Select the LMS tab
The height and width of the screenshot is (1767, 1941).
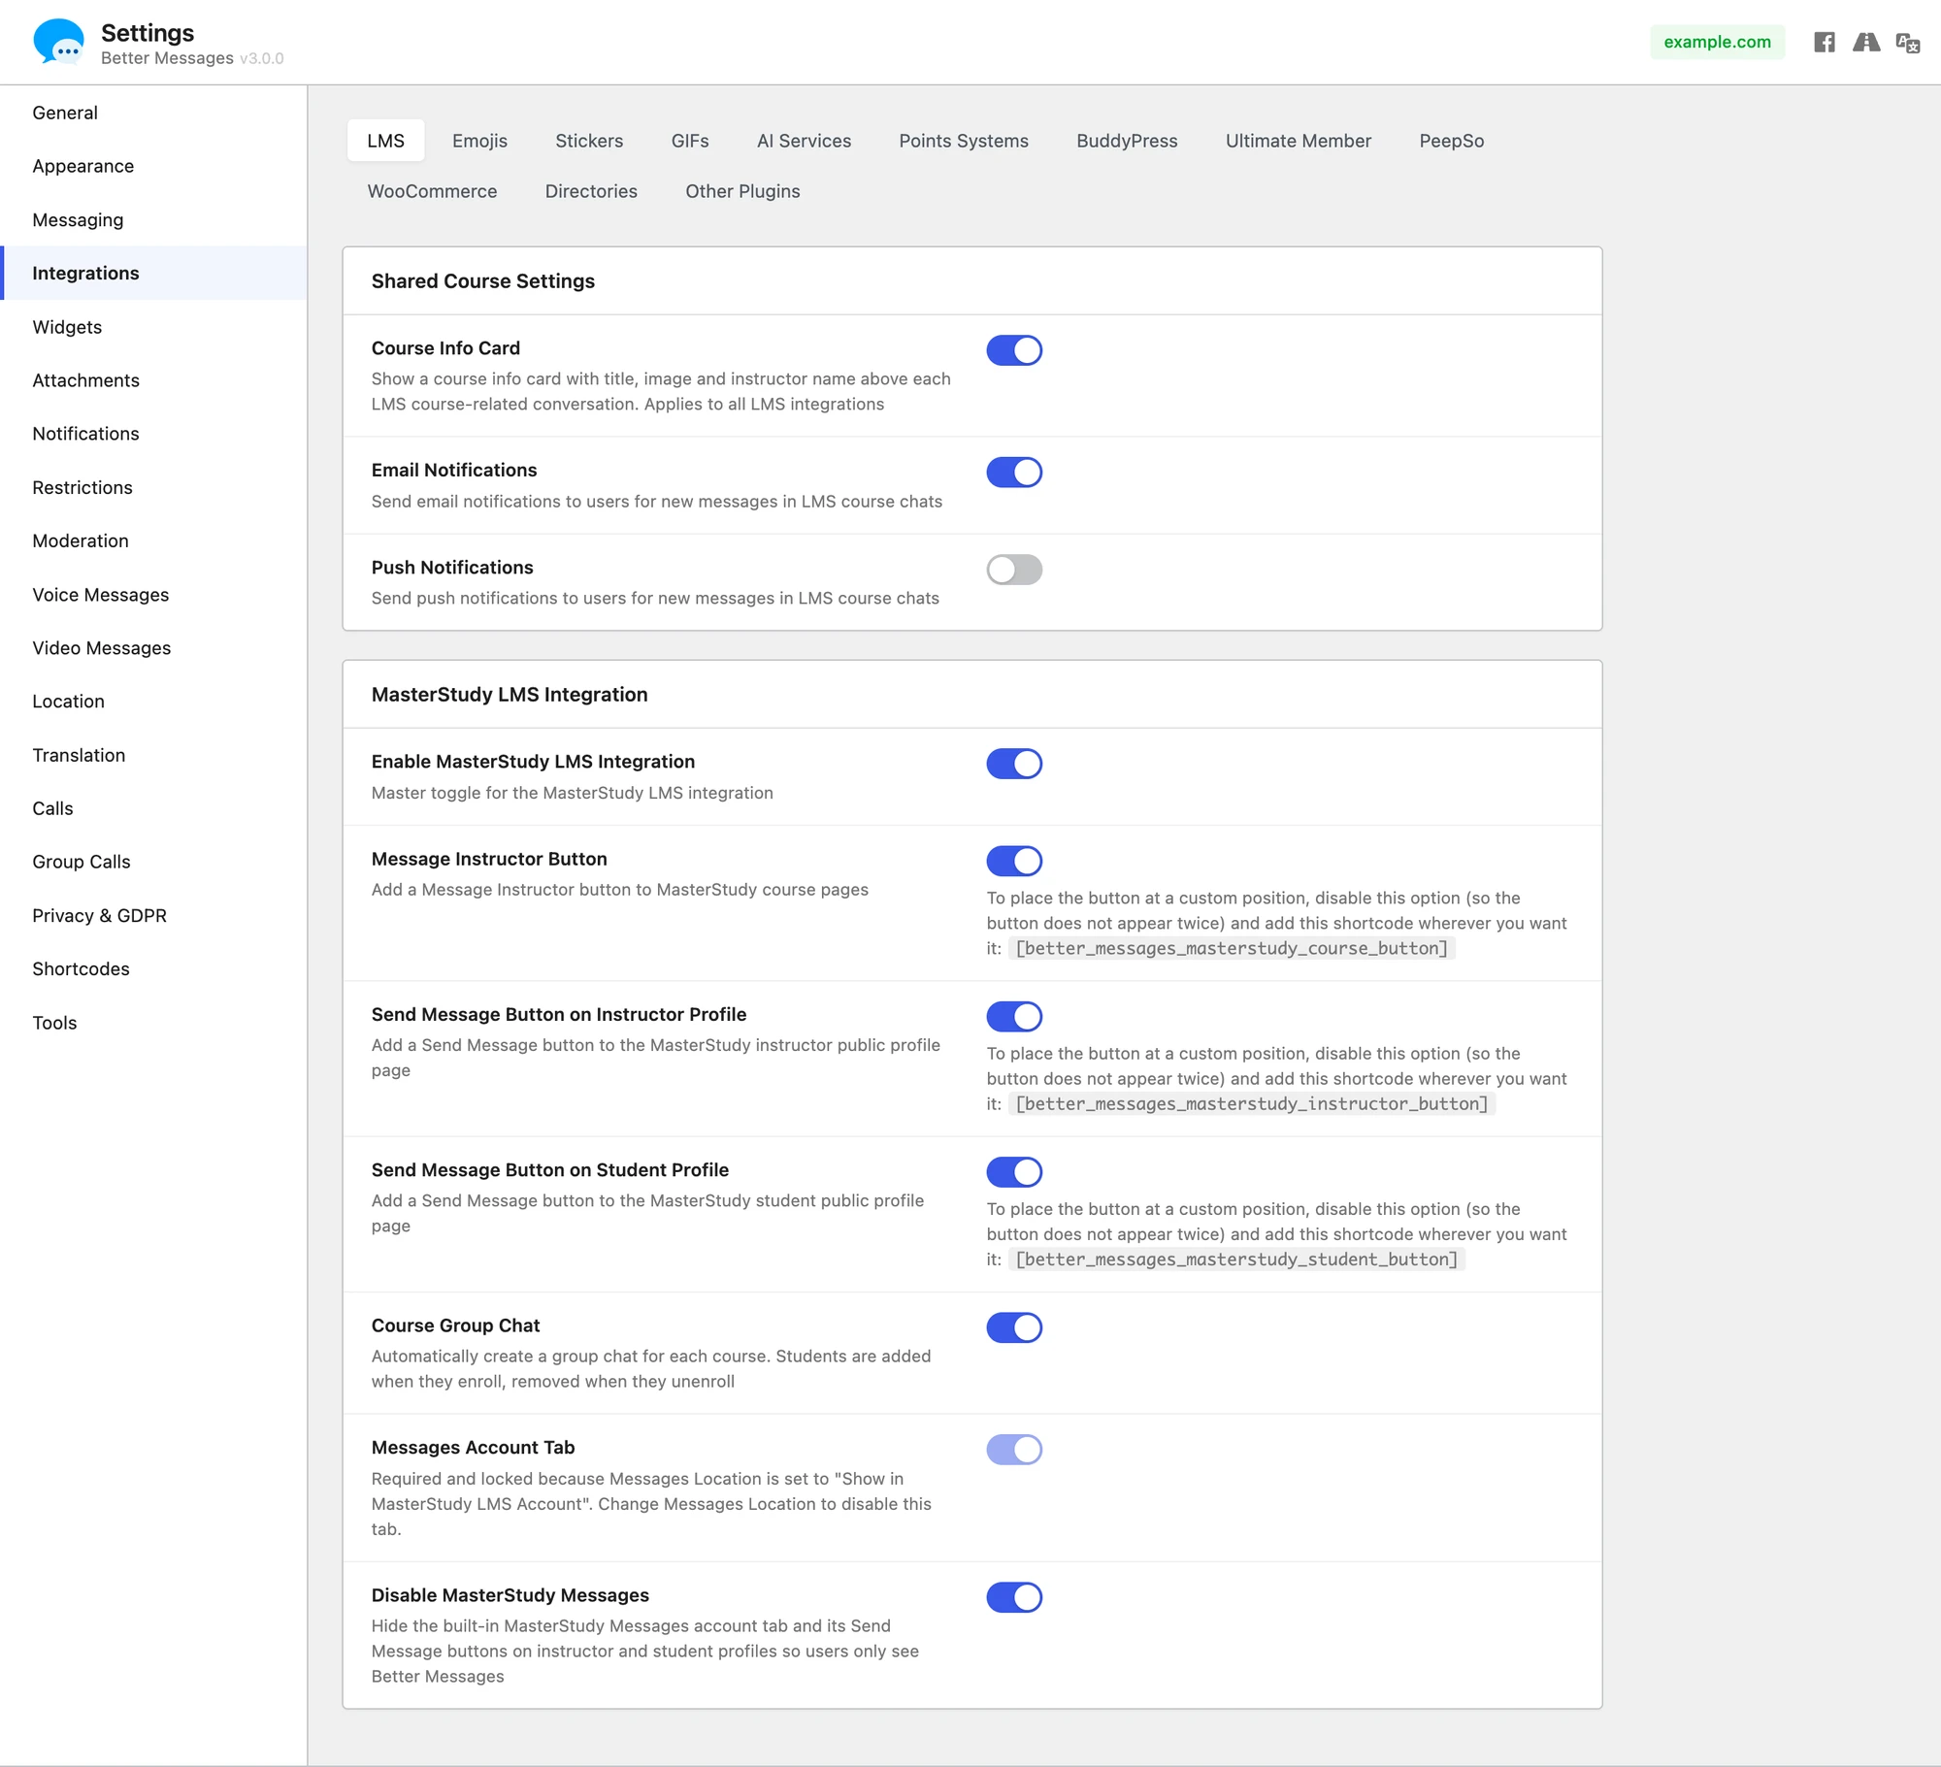385,141
